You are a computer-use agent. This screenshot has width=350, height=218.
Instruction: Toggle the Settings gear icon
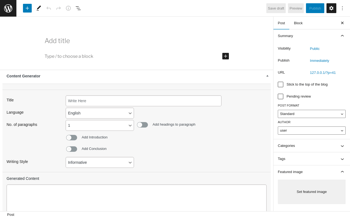click(x=331, y=8)
